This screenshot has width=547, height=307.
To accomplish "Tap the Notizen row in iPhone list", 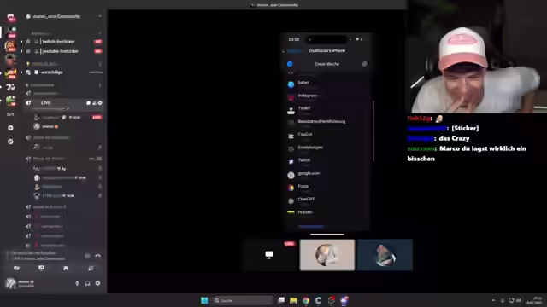I will 326,212.
